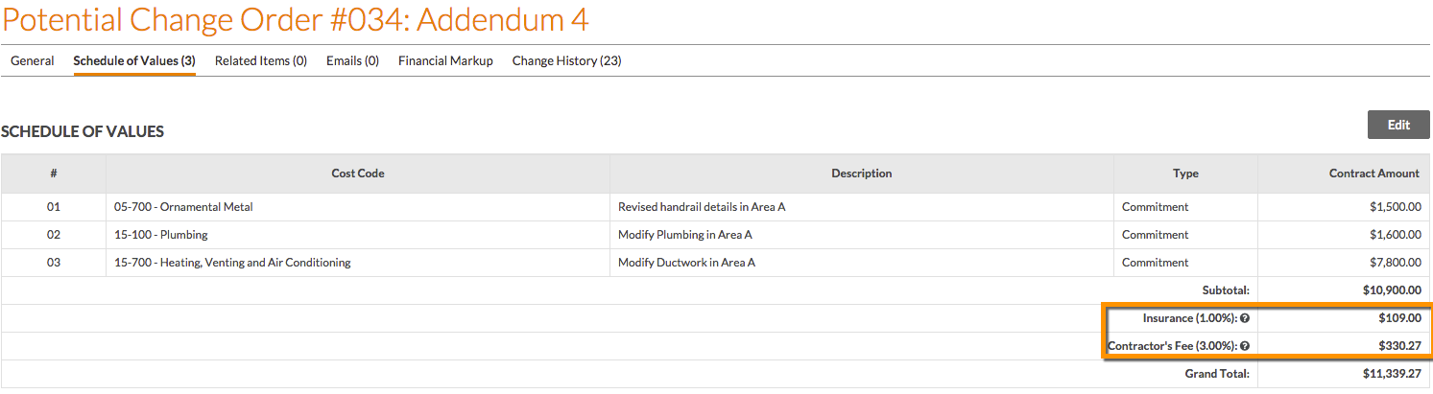
Task: Click the Revised handrail details description cell
Action: 862,207
